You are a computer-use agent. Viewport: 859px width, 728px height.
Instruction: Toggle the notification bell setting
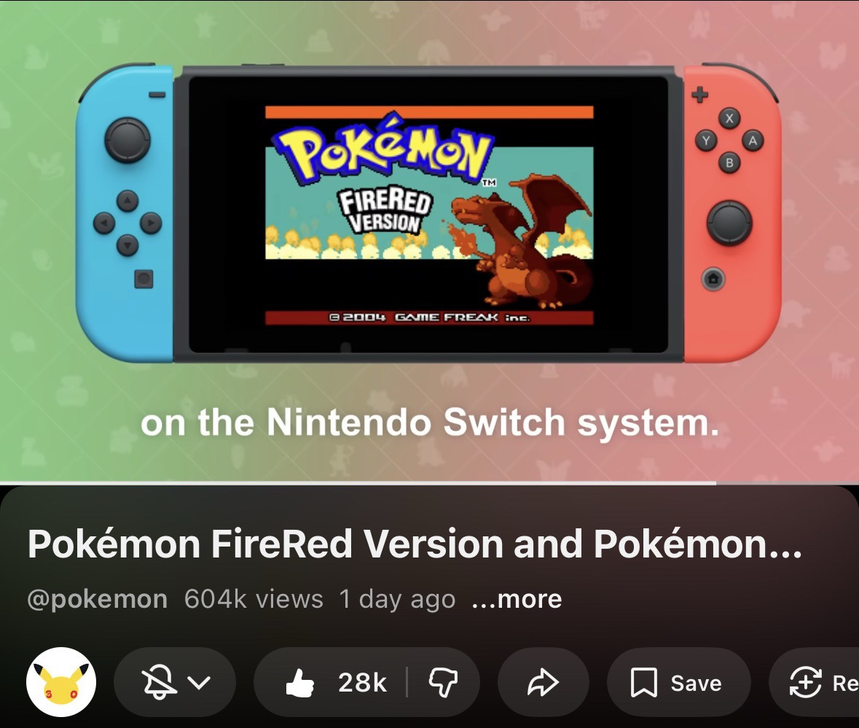[158, 682]
